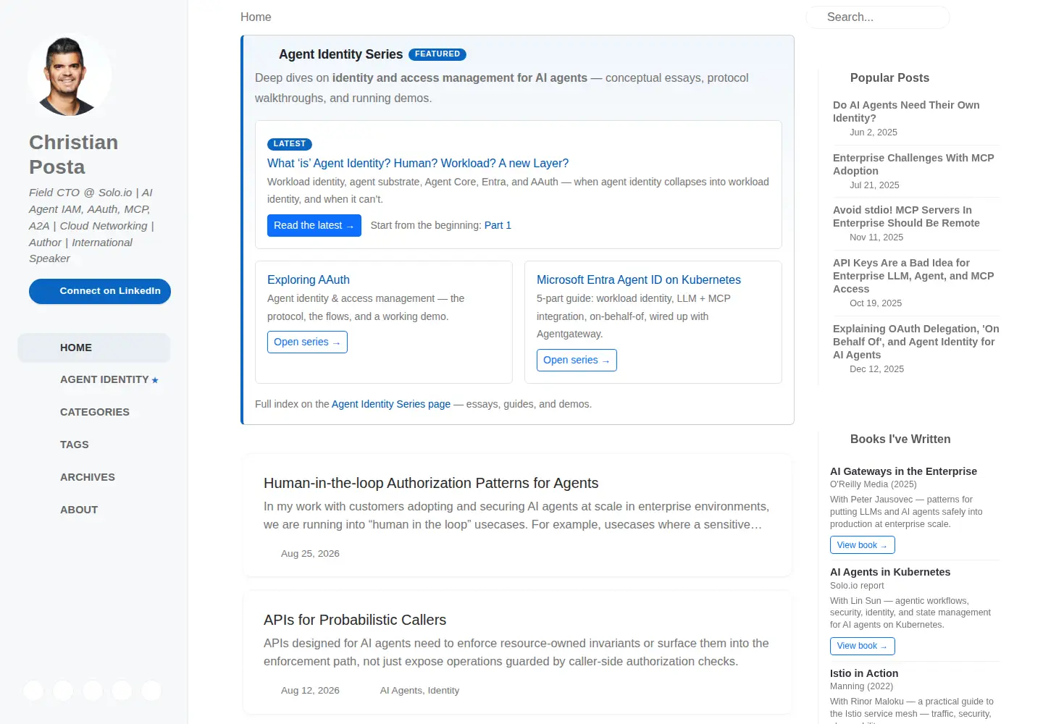Focus the Search input field
Image resolution: width=1043 pixels, height=724 pixels.
click(877, 17)
